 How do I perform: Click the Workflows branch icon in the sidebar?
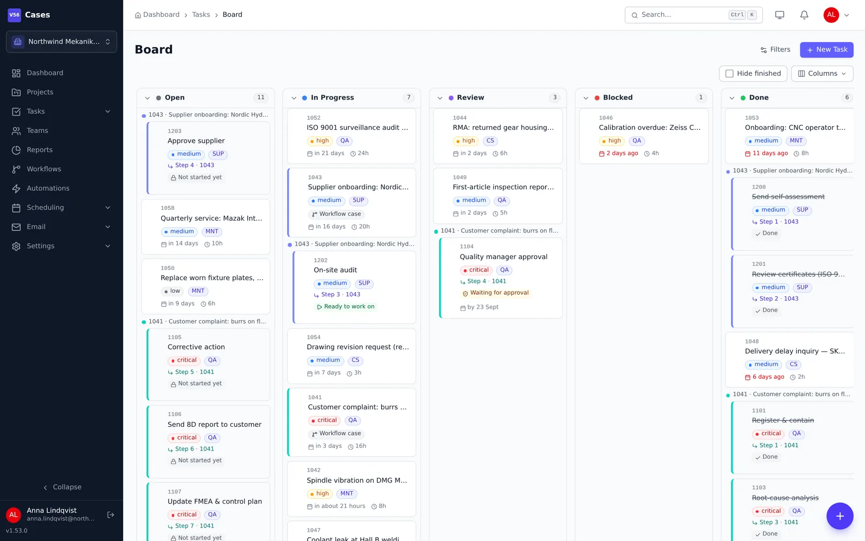pos(16,169)
